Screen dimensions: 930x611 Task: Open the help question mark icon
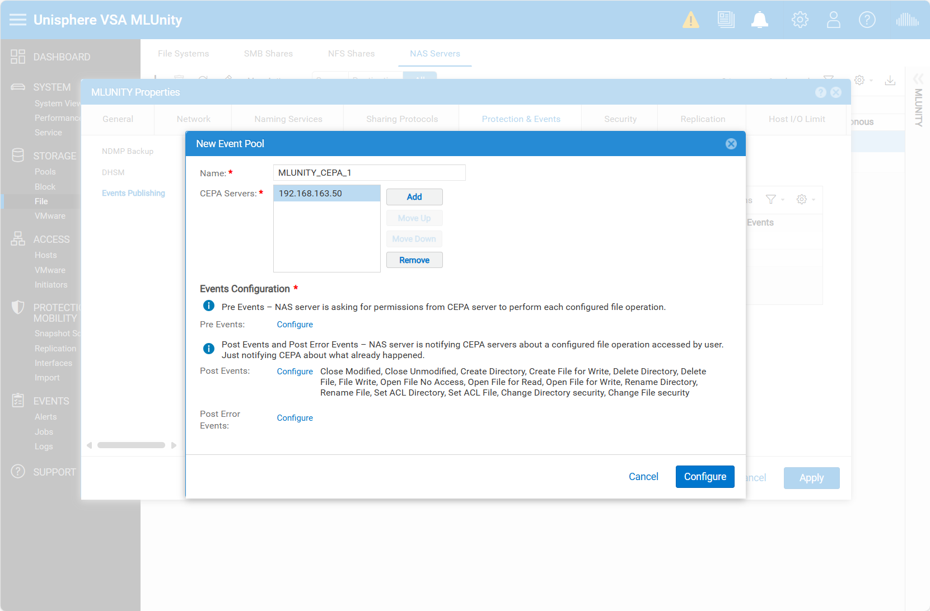coord(867,20)
